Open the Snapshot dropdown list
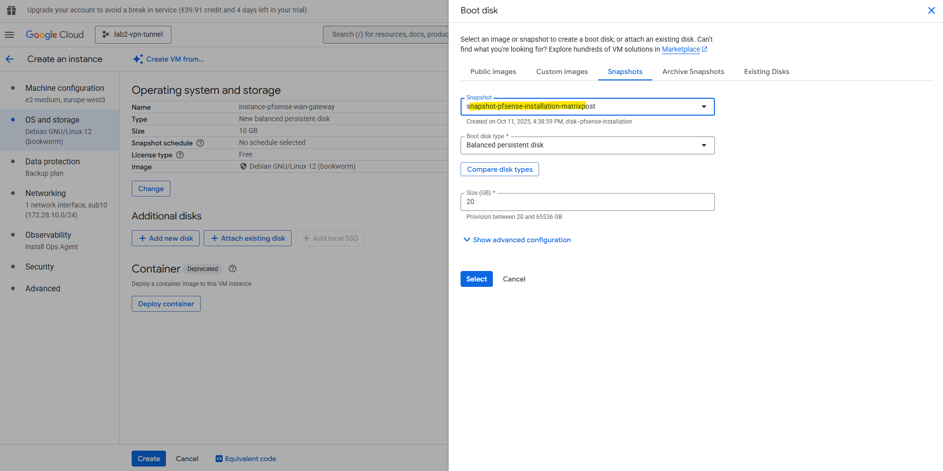 [704, 107]
